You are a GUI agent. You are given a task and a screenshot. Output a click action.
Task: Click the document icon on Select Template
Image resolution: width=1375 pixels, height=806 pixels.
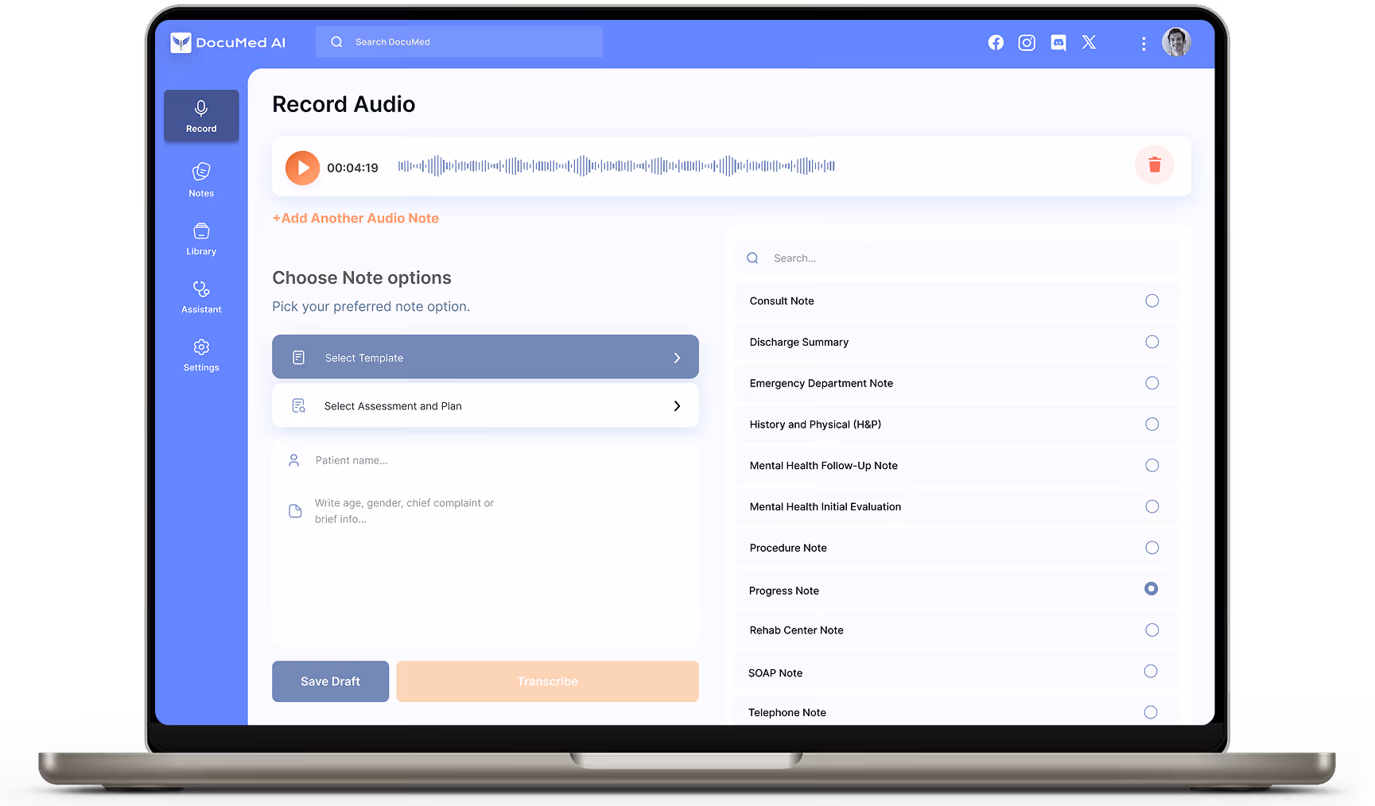pos(299,358)
